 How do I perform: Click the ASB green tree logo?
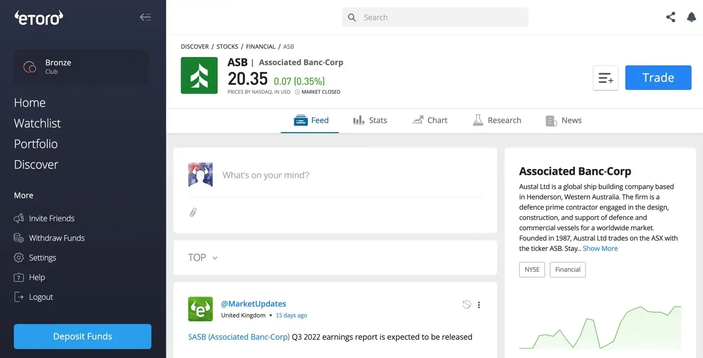click(199, 75)
